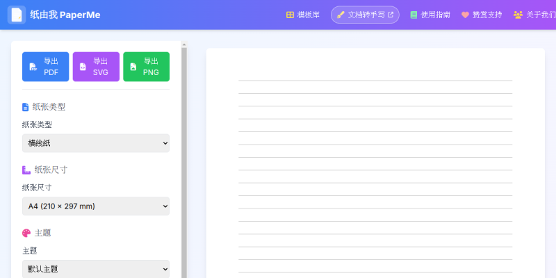Click the external-link icon after 文档转手写
This screenshot has width=556, height=278.
pyautogui.click(x=391, y=15)
